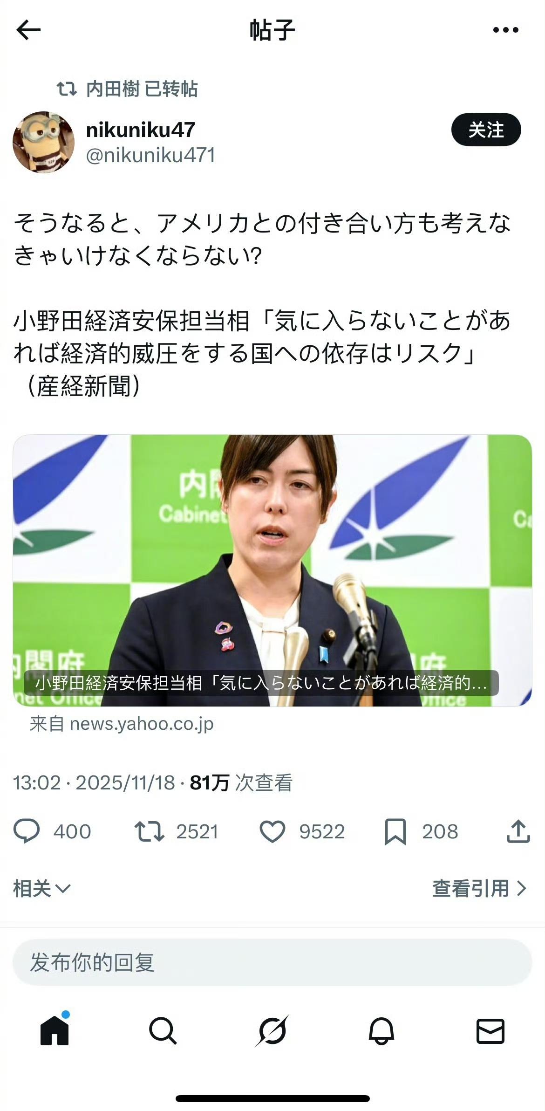This screenshot has height=1111, width=545.
Task: Open nikuniku47's minion profile avatar
Action: point(43,142)
